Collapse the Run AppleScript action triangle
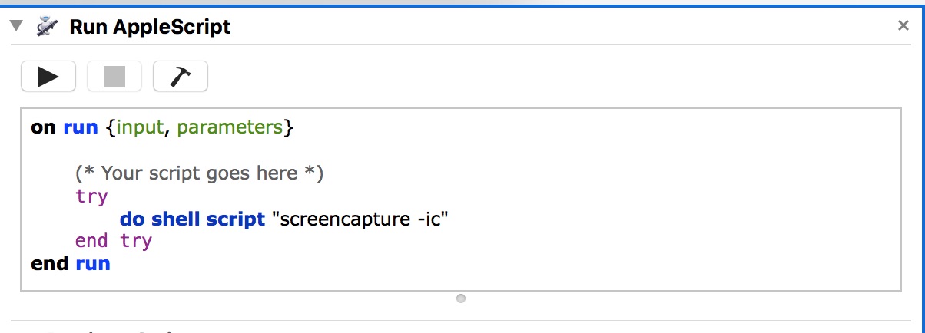 click(x=15, y=26)
